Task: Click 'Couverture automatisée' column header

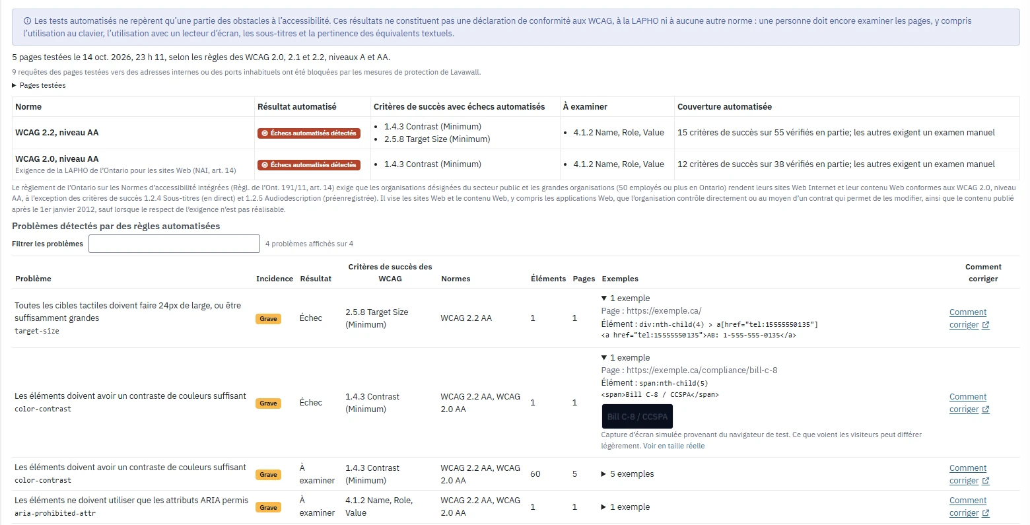Action: coord(724,106)
